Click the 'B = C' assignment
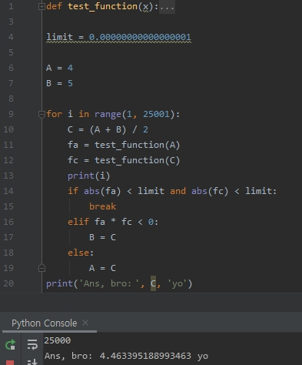The width and height of the screenshot is (302, 365). [102, 237]
